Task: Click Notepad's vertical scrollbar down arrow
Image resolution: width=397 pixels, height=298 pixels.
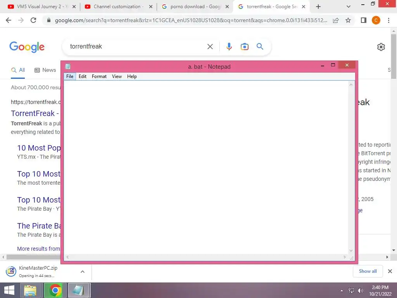Action: (351, 250)
